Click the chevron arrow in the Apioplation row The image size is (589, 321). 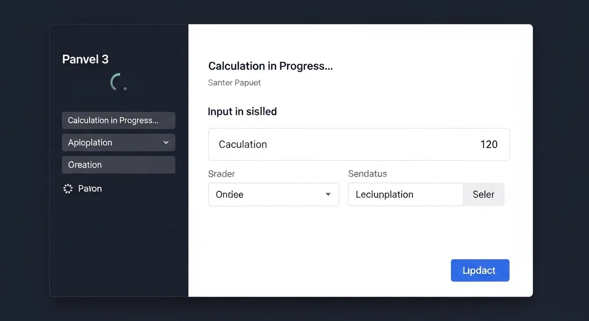(x=166, y=143)
